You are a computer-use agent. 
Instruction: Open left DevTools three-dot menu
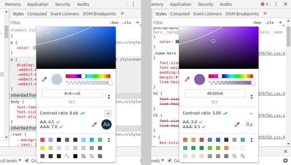click(133, 4)
